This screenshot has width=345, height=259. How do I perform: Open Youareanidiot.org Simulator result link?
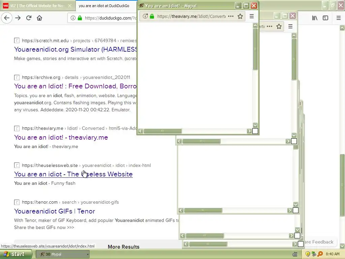click(75, 49)
